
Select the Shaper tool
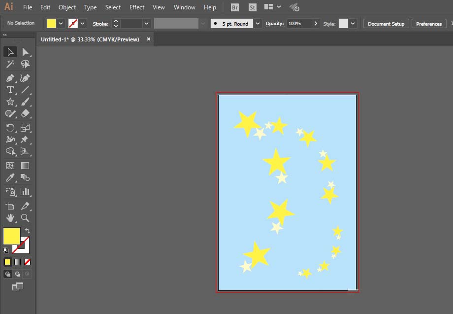point(10,114)
